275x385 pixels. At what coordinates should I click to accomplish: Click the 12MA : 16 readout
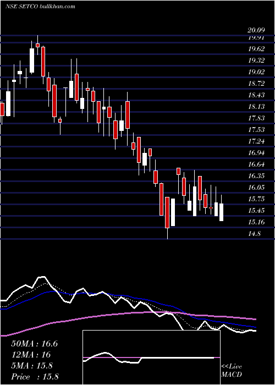tap(31, 355)
